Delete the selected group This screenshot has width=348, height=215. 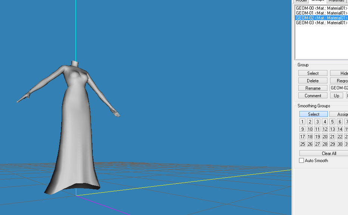312,80
